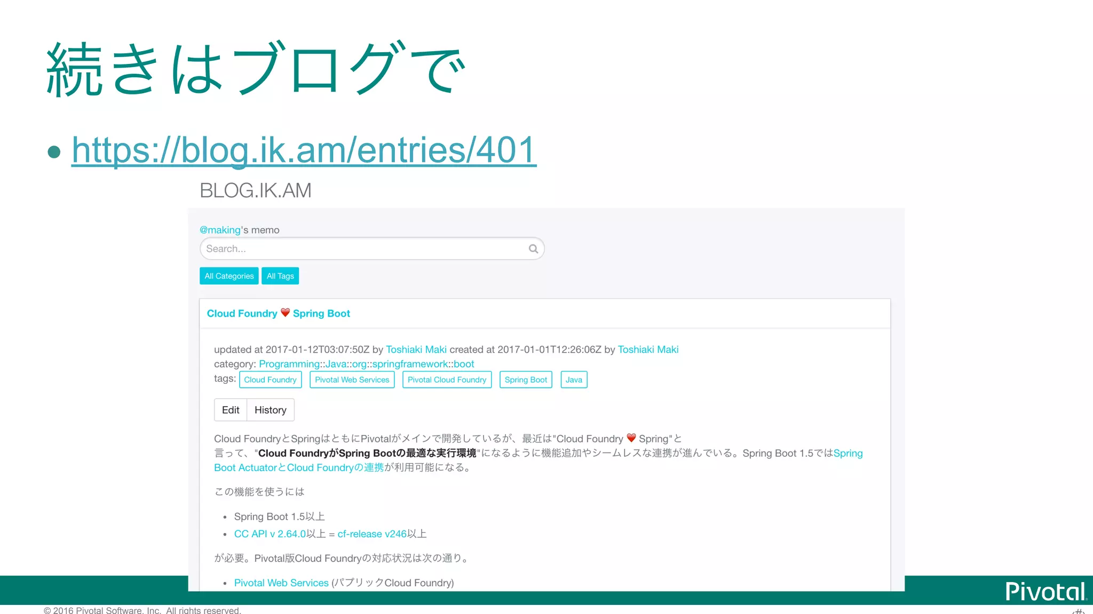The width and height of the screenshot is (1093, 614).
Task: Focus the Search... input field
Action: point(372,248)
